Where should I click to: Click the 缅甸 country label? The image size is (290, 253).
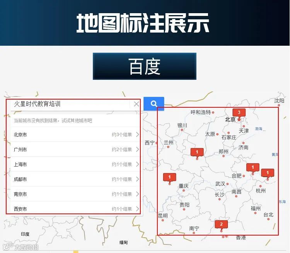coord(123,242)
